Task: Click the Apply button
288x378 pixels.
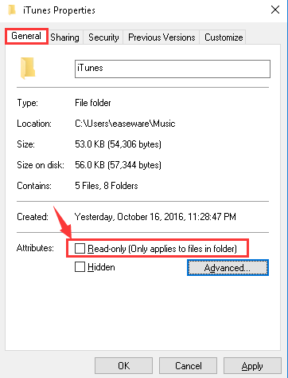Action: (x=252, y=366)
